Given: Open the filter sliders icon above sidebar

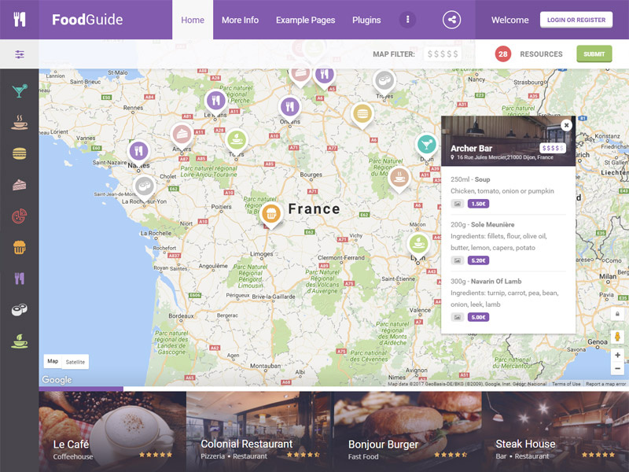Looking at the screenshot, I should [19, 54].
